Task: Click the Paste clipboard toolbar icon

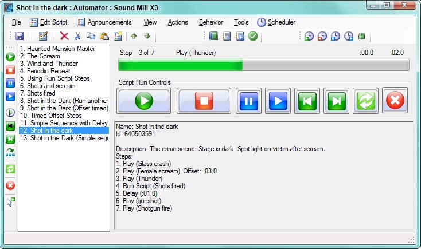Action: (x=104, y=36)
